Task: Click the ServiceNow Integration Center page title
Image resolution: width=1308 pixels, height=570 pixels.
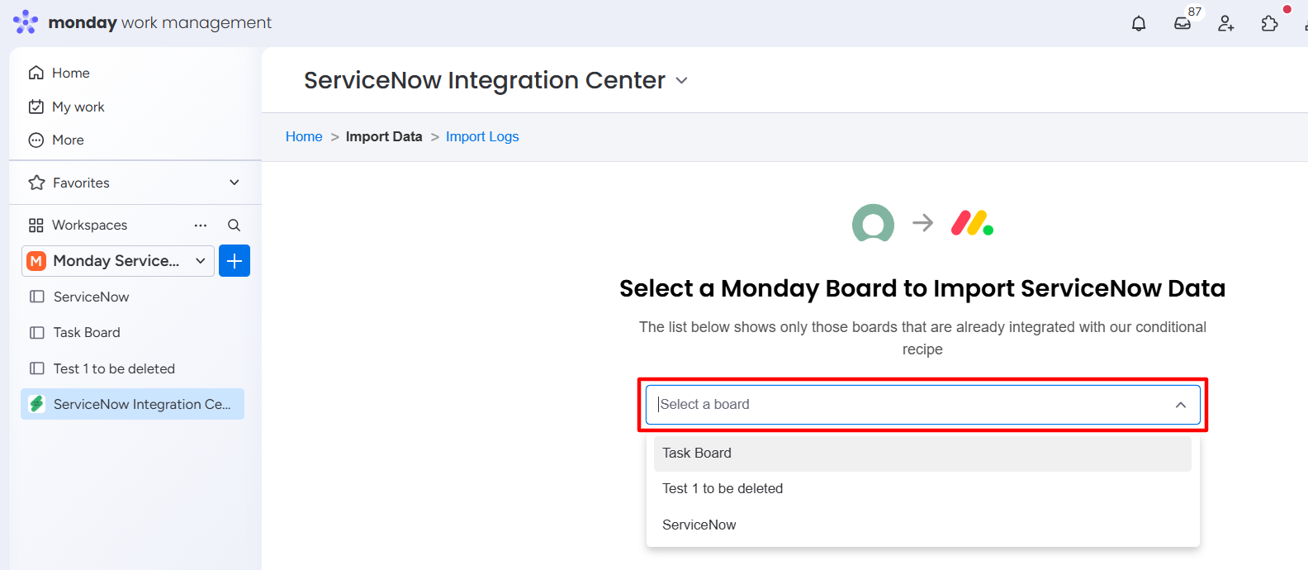Action: 485,80
